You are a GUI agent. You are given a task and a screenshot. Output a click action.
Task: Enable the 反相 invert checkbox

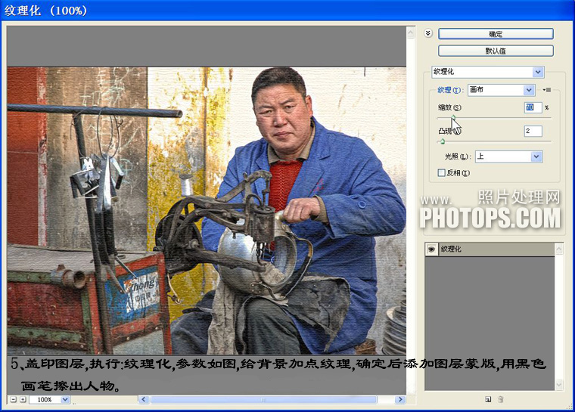tap(442, 172)
